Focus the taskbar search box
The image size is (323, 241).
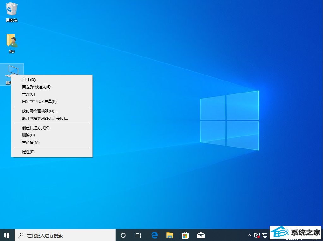(x=65, y=235)
